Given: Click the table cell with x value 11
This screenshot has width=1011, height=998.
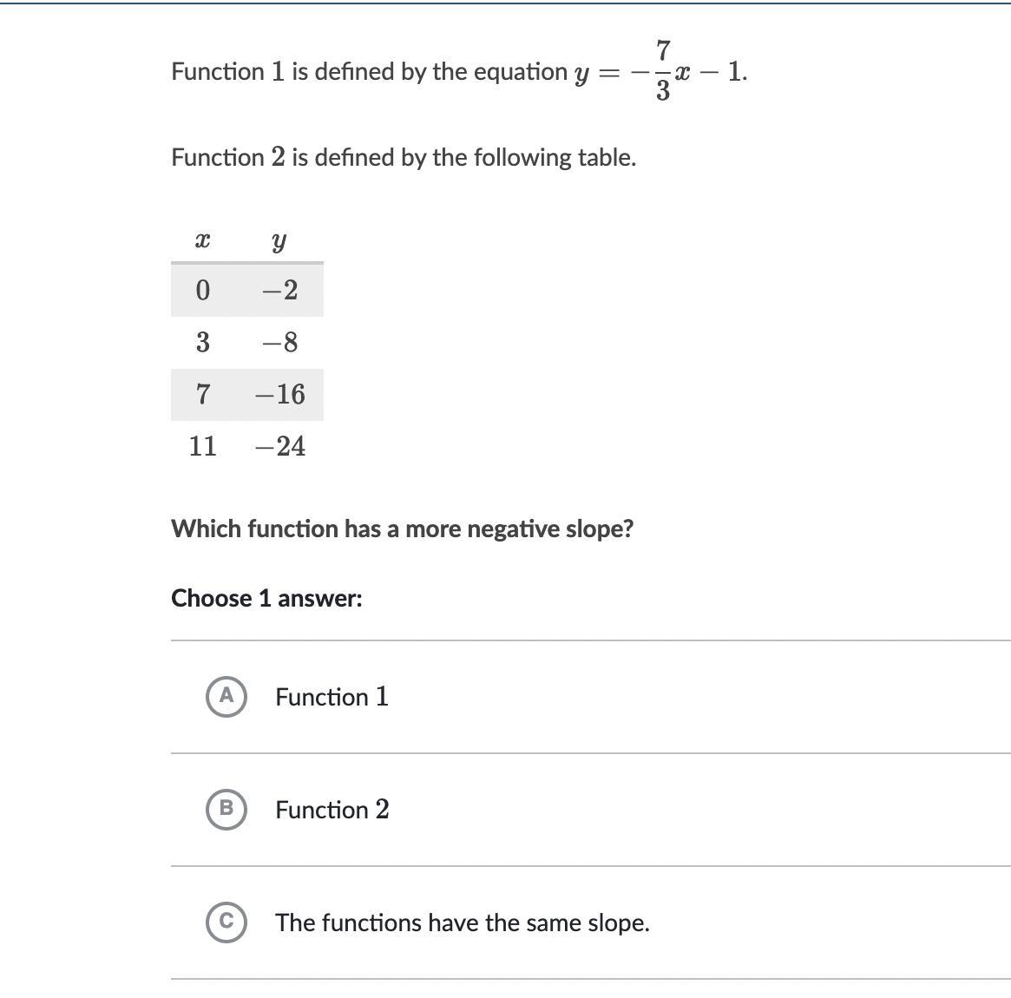Looking at the screenshot, I should click(x=202, y=446).
